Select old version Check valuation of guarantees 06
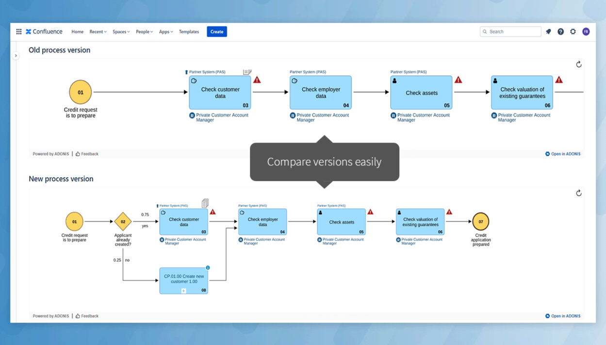This screenshot has width=606, height=345. pos(522,92)
